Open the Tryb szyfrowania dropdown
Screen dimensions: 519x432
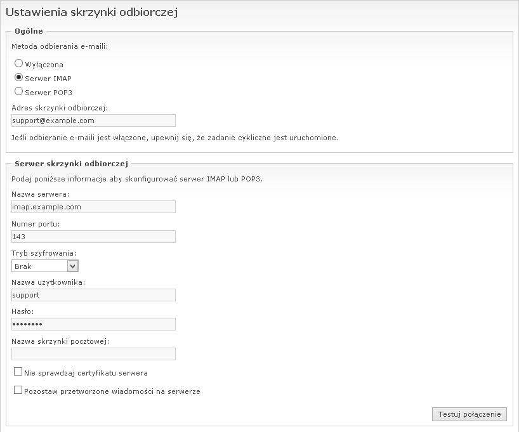click(x=44, y=266)
